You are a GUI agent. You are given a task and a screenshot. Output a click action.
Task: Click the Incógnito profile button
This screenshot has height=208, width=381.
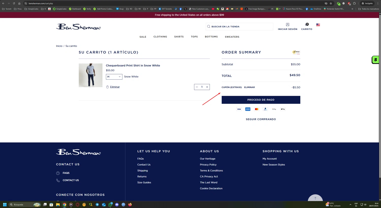(x=367, y=3)
